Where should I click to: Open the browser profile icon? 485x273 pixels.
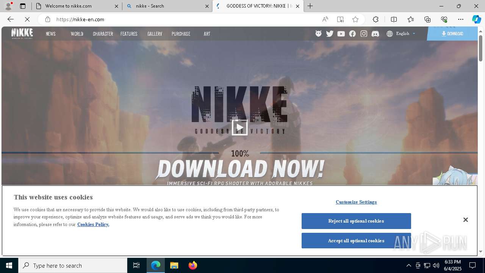coord(8,6)
